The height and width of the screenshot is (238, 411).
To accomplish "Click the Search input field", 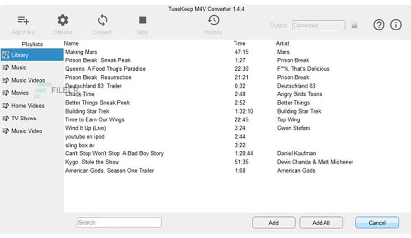I will click(119, 223).
